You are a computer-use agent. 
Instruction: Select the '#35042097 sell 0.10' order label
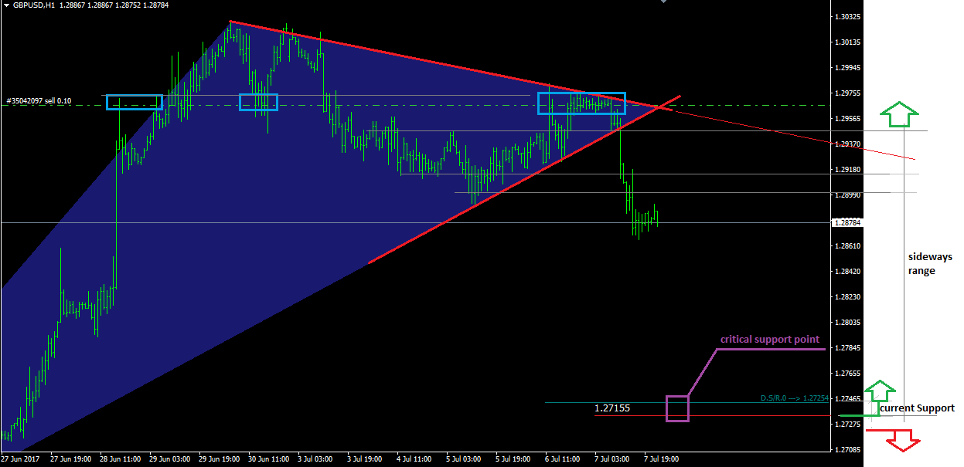pos(39,101)
